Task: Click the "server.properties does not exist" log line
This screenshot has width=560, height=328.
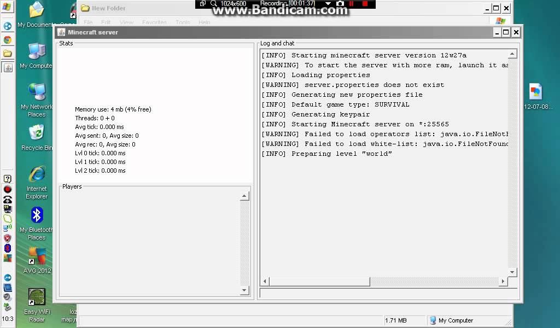Action: point(353,85)
